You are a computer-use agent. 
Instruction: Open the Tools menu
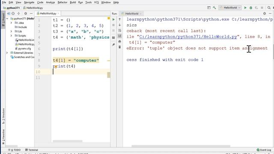pyautogui.click(x=89, y=2)
